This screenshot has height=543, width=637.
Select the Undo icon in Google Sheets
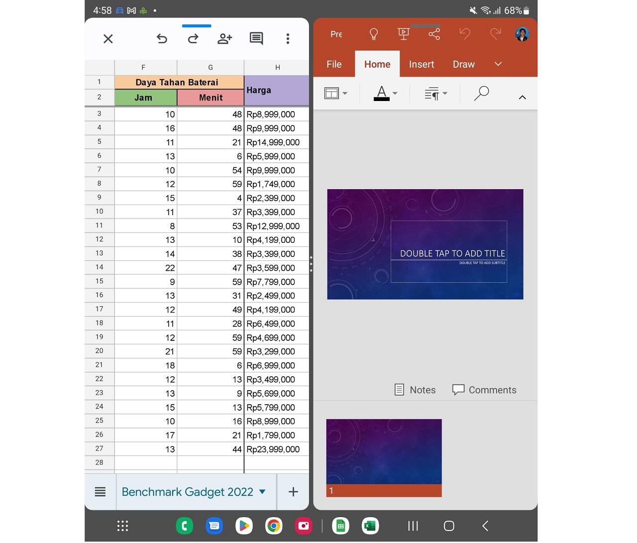(162, 38)
